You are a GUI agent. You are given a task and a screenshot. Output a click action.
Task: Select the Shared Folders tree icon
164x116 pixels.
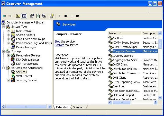[x=13, y=35]
